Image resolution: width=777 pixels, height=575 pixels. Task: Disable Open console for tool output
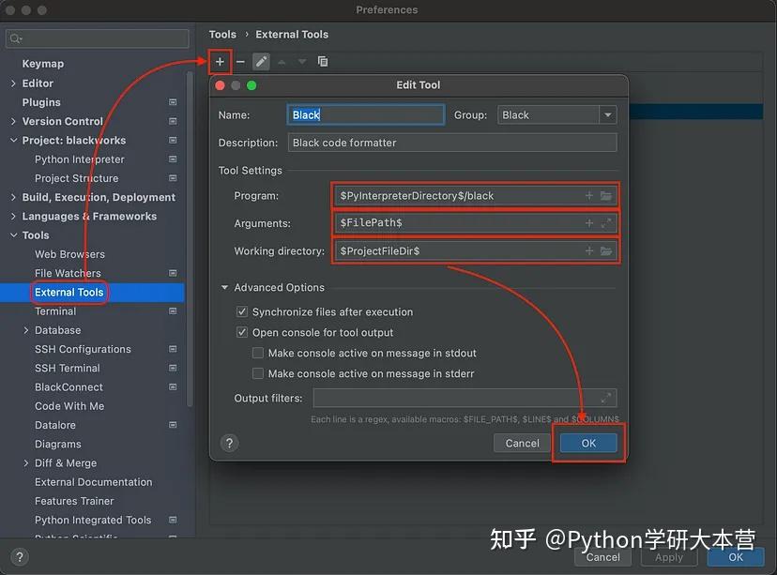click(x=242, y=331)
